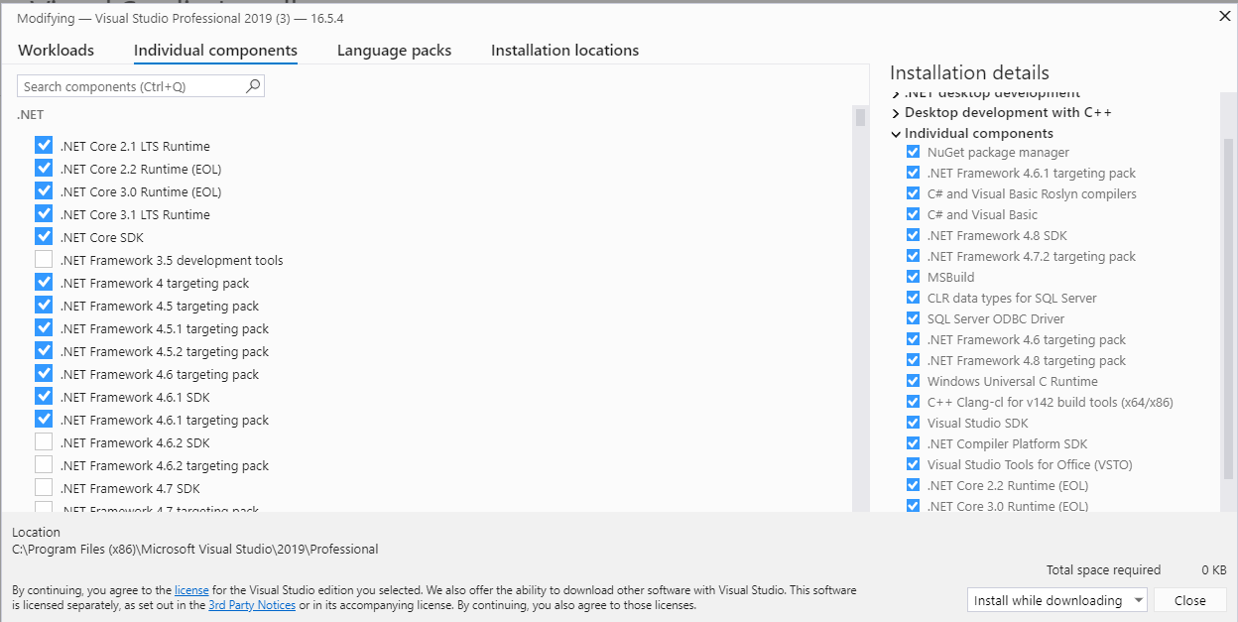Click the Close button
Screen dimensions: 1238x622
1189,599
